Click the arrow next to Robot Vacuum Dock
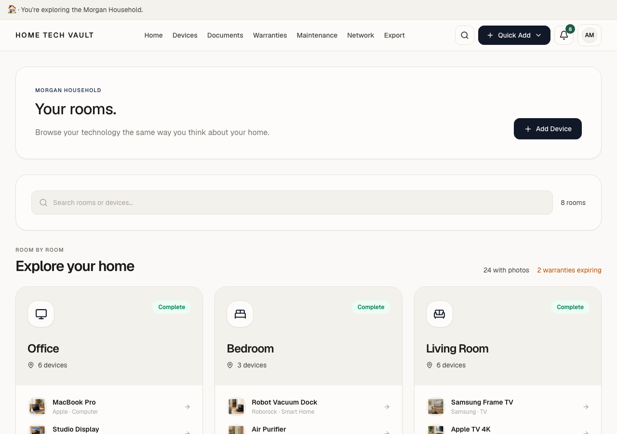617x434 pixels. click(x=387, y=407)
